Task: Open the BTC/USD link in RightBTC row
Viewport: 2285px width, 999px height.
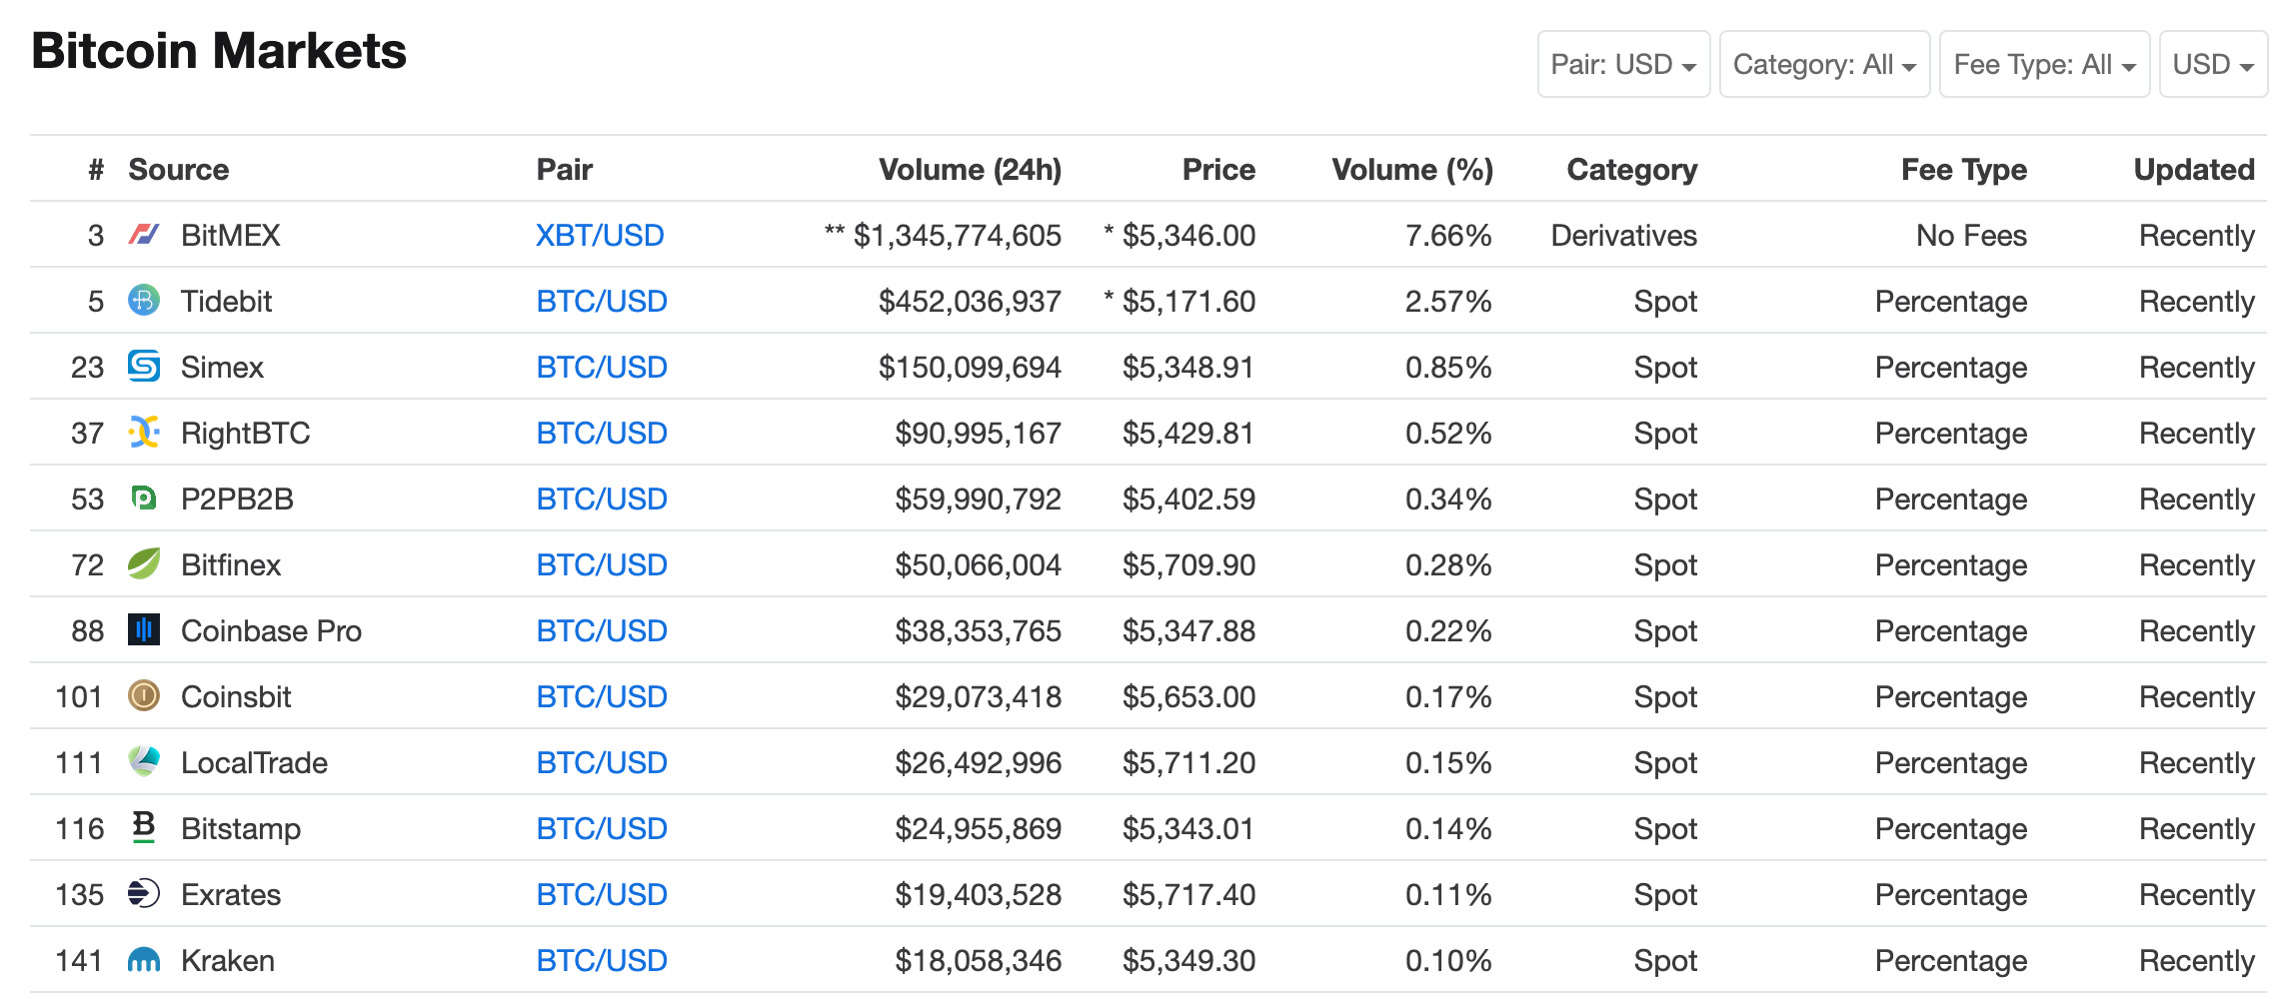Action: tap(602, 433)
